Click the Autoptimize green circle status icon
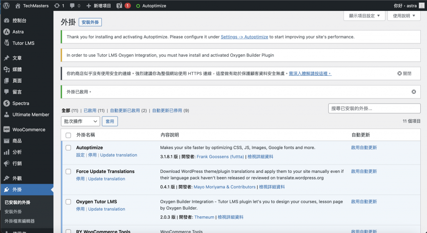427x233 pixels. coord(138,6)
